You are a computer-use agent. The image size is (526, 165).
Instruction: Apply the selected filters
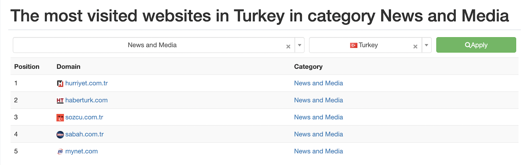(476, 45)
